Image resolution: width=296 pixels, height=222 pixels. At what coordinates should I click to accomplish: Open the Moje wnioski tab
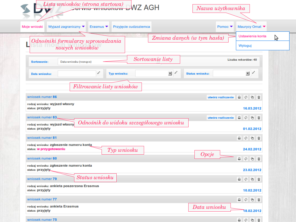[32, 27]
